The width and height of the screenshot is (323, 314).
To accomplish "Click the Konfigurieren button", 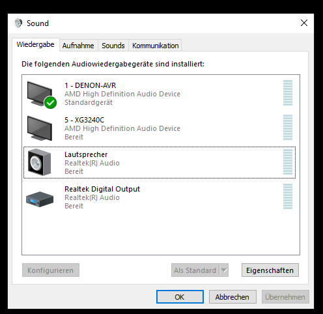I will coord(51,270).
